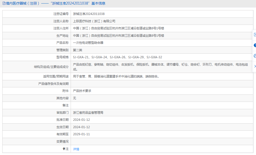Viewport: 256px width, 155px height.
Task: Click expiry date 2029-01-11
Action: [82, 134]
